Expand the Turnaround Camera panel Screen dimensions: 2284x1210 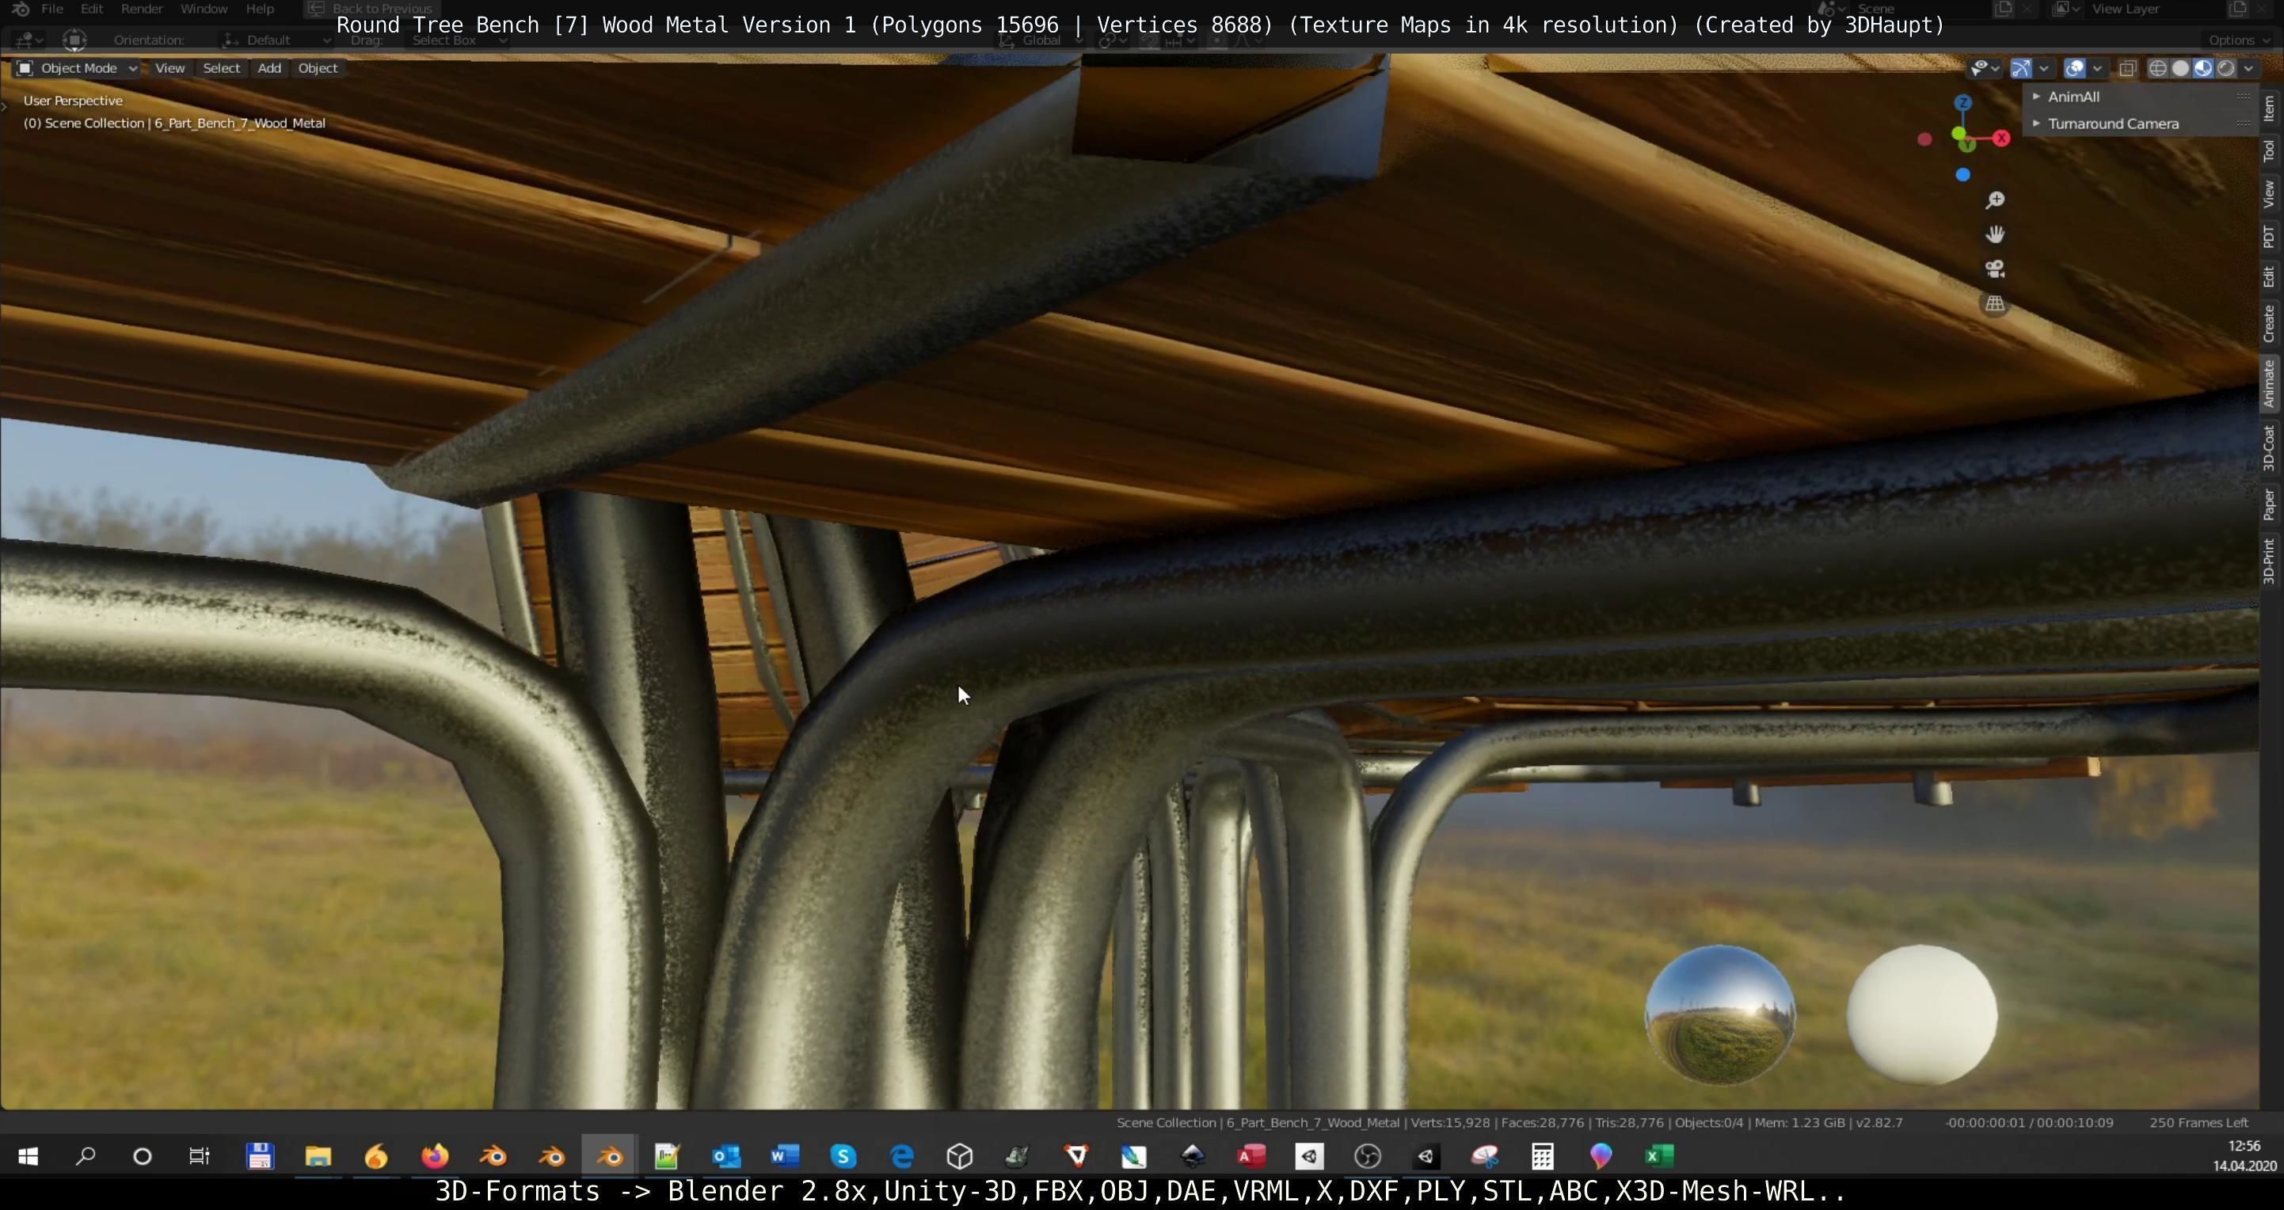pyautogui.click(x=2112, y=124)
